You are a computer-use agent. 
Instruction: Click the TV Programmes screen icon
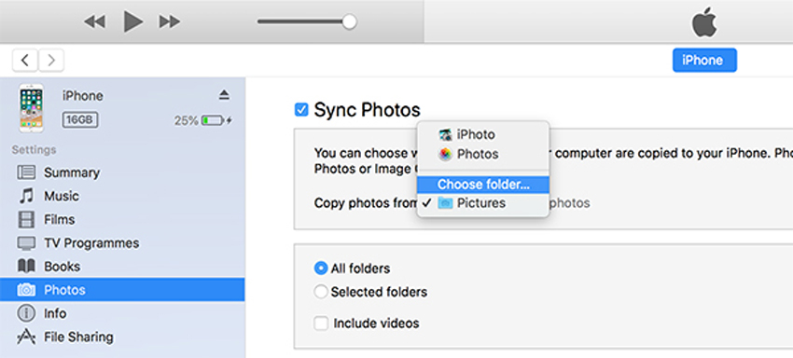tap(26, 243)
